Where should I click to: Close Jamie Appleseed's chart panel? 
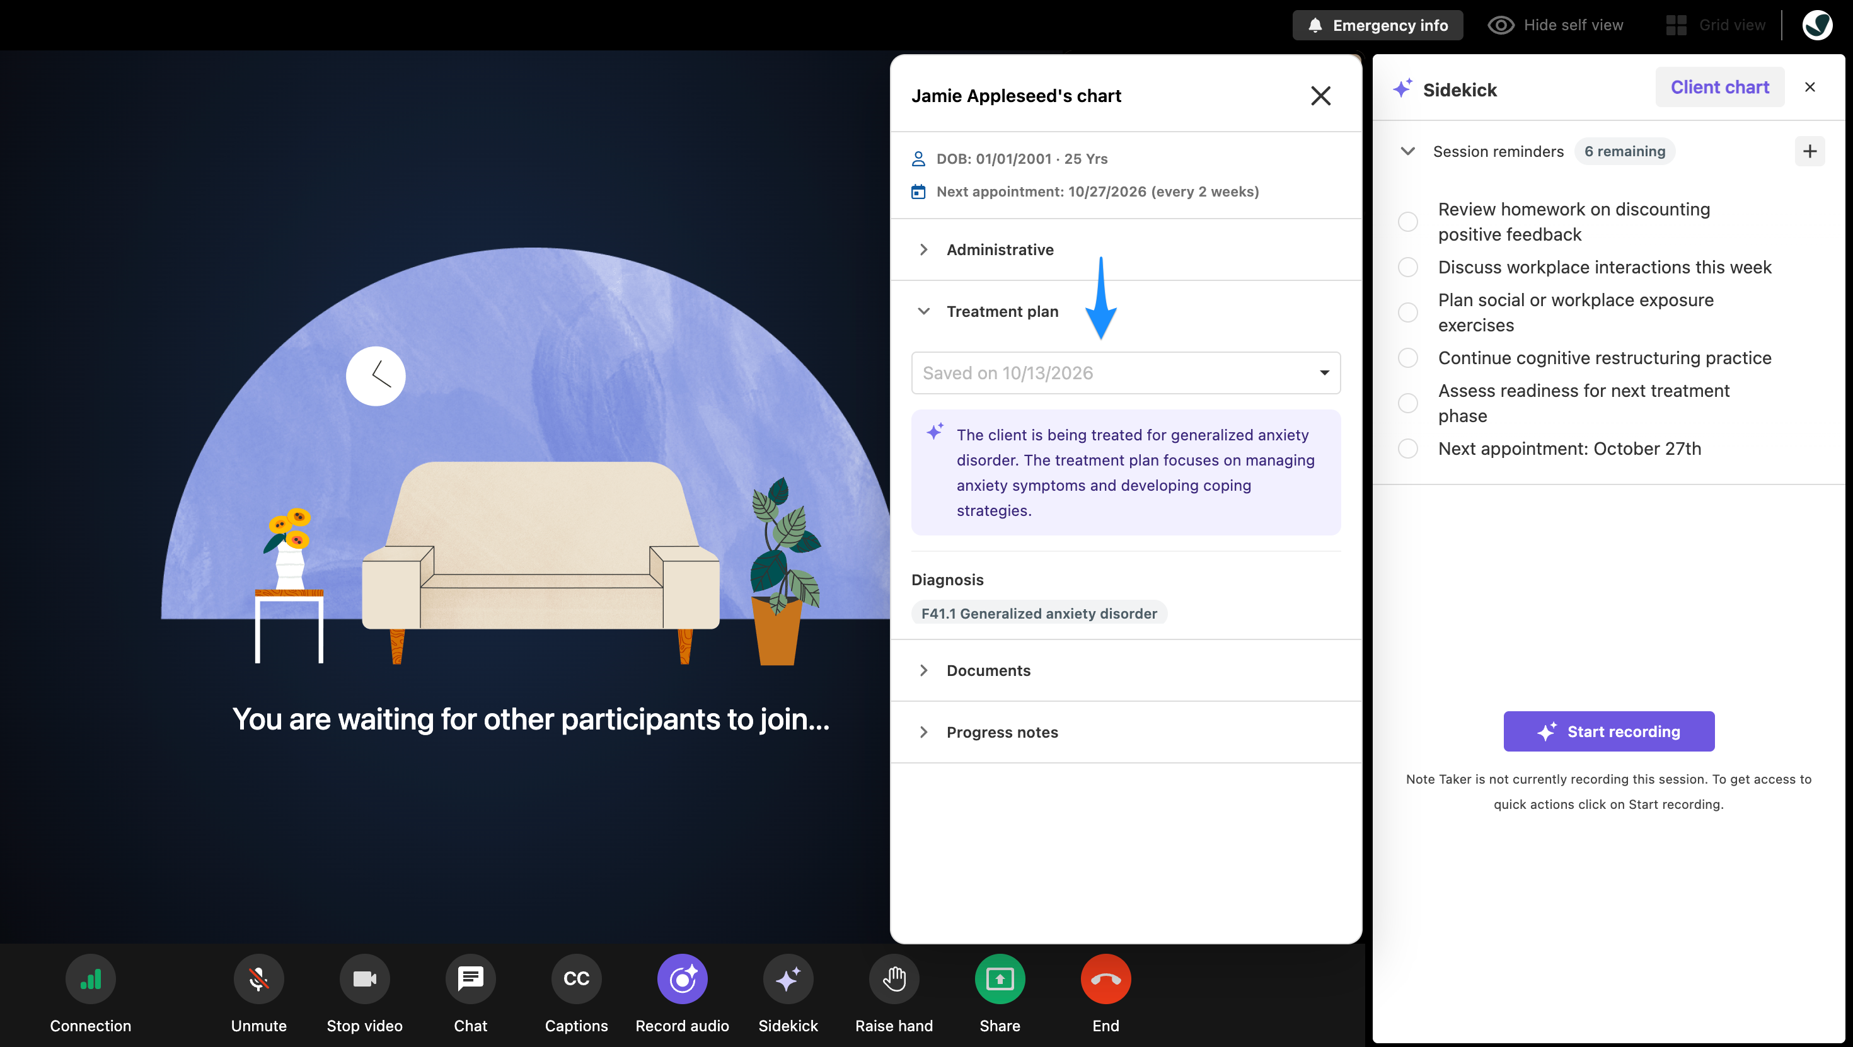(1320, 96)
